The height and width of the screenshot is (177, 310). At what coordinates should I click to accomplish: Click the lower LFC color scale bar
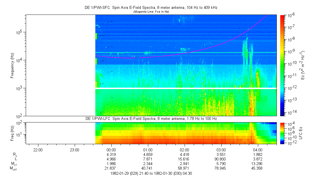pyautogui.click(x=282, y=133)
